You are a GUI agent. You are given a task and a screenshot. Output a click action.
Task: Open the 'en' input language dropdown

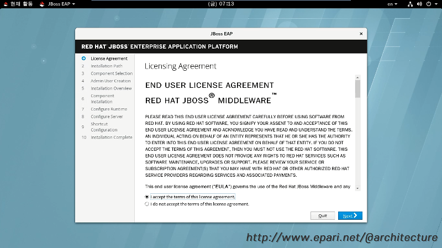(x=392, y=4)
